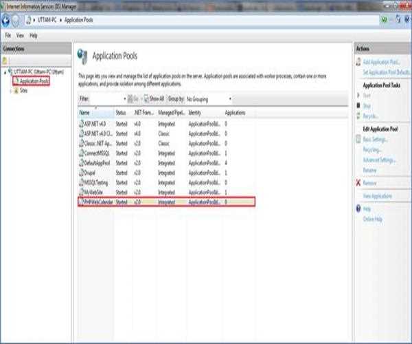
Task: Open the File menu
Action: point(8,35)
